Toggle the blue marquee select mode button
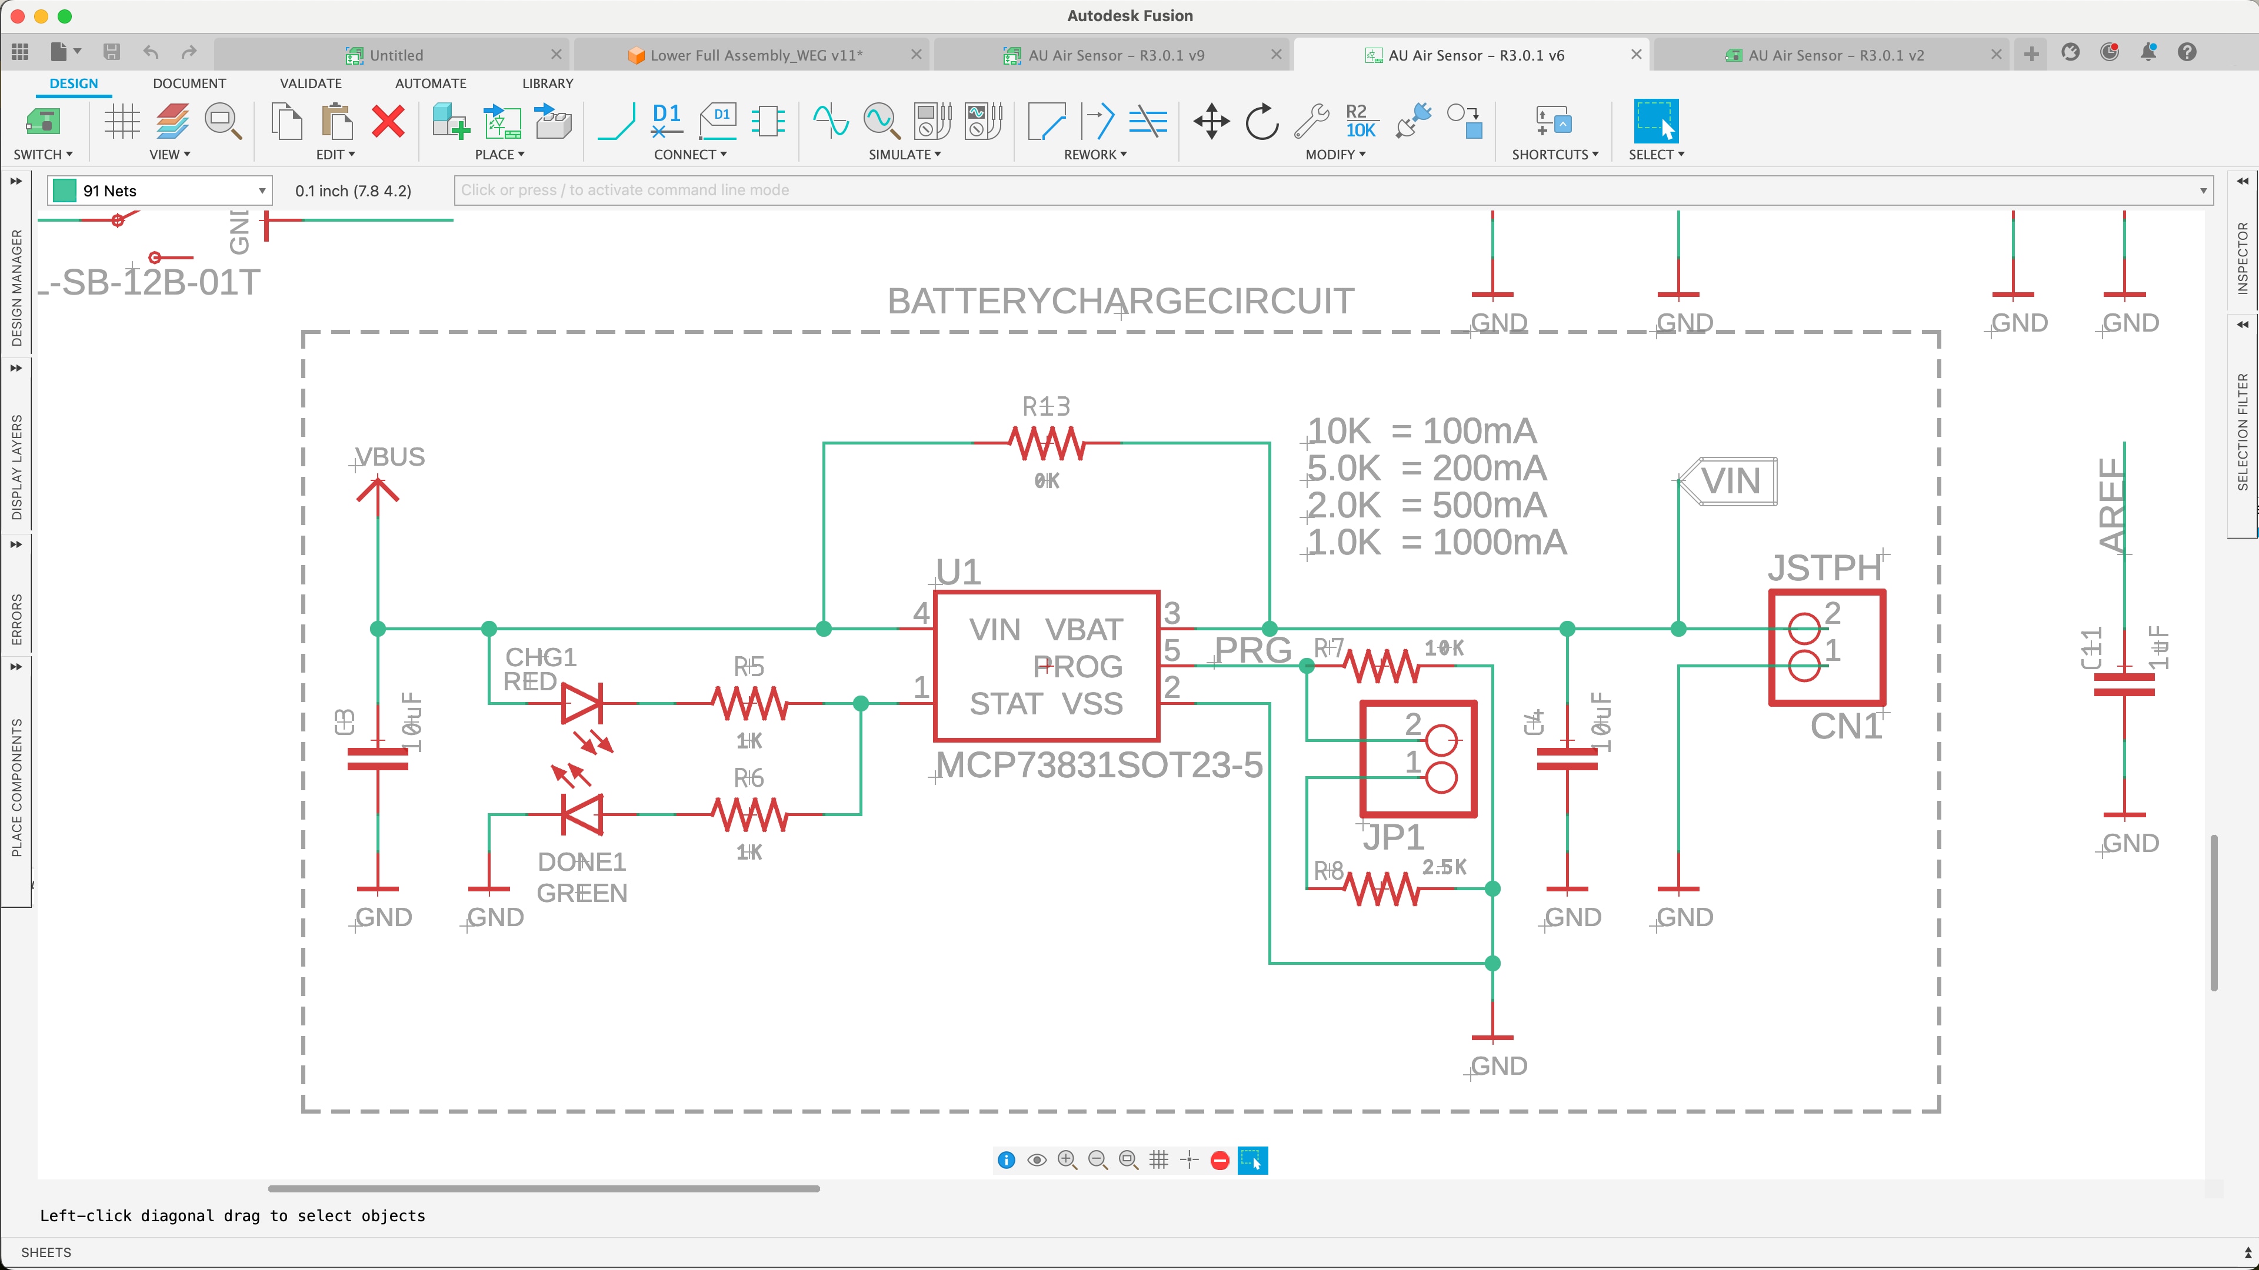2259x1270 pixels. (1252, 1159)
